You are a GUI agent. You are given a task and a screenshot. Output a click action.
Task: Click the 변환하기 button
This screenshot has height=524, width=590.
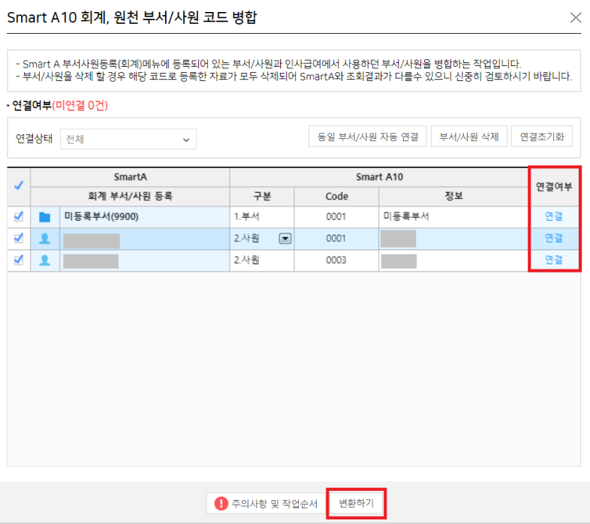pyautogui.click(x=357, y=503)
